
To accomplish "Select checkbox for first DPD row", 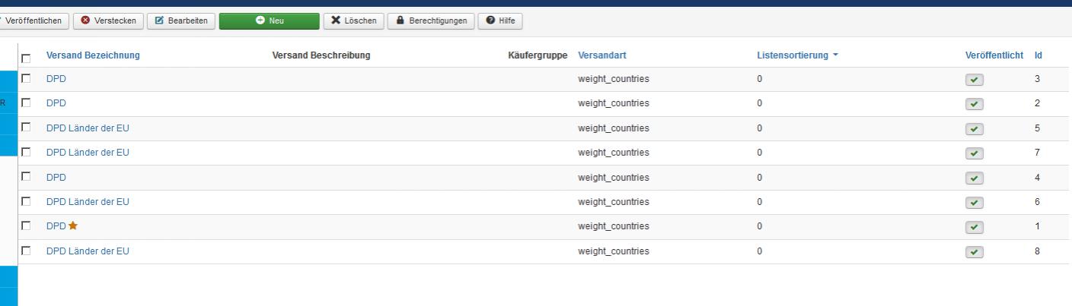I will coord(27,78).
